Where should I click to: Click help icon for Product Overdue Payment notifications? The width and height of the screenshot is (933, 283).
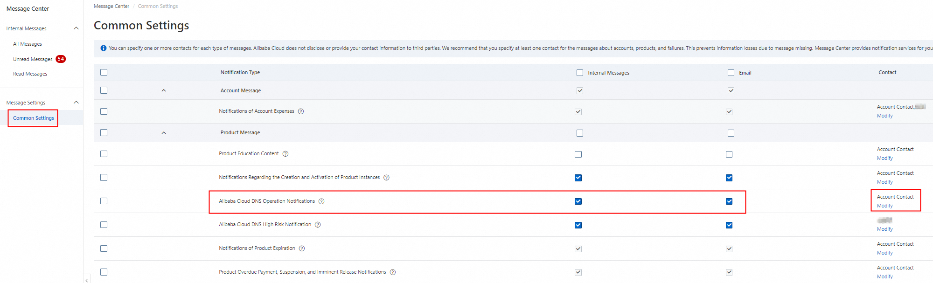393,272
